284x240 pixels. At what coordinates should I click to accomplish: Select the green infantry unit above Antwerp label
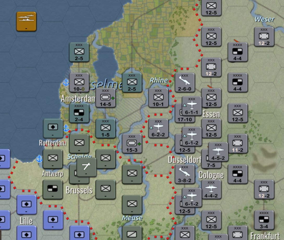click(53, 159)
